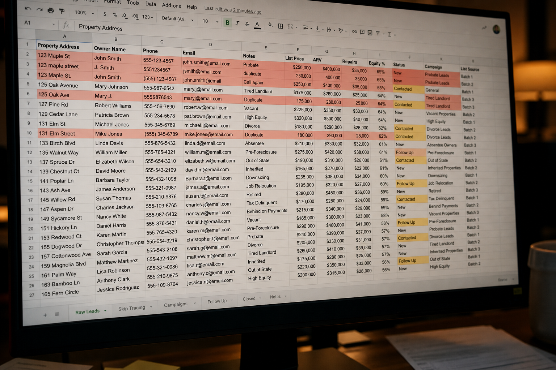The image size is (556, 370).
Task: Add a new sheet with plus icon
Action: tap(45, 315)
